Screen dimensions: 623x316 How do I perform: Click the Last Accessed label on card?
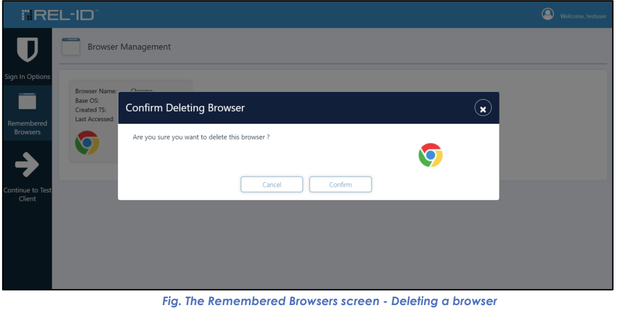click(x=95, y=119)
